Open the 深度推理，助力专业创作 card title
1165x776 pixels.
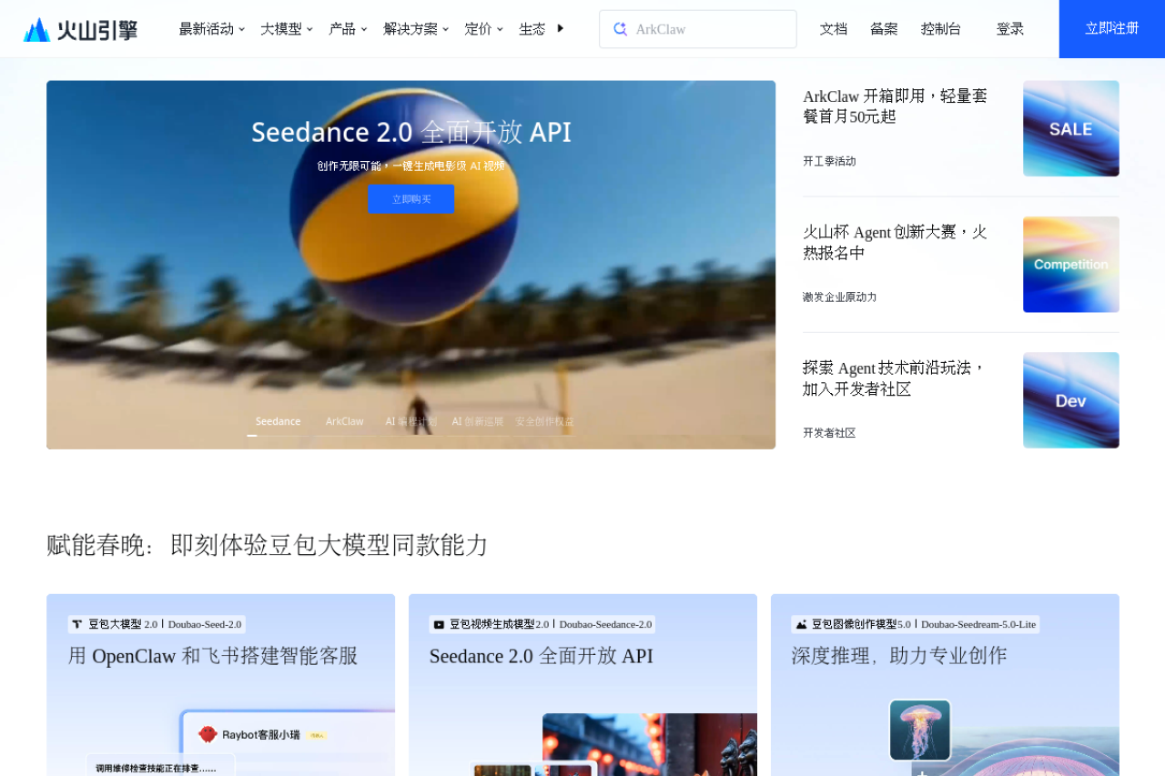coord(899,656)
